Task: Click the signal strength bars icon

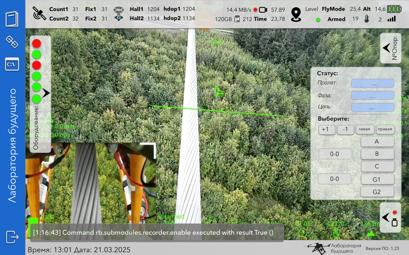Action: 392,19
